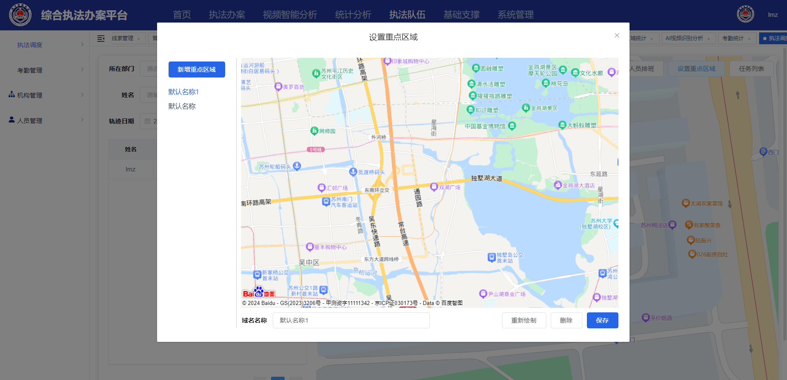The width and height of the screenshot is (787, 380).
Task: Click the 新增重点区域 button
Action: [x=196, y=69]
